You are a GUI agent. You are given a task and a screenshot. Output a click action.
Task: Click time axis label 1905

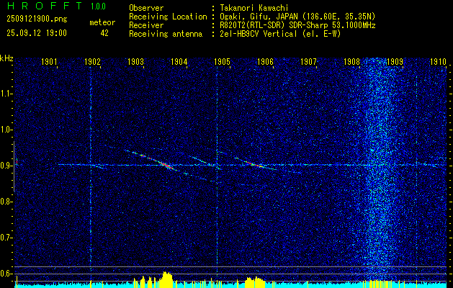pyautogui.click(x=222, y=61)
